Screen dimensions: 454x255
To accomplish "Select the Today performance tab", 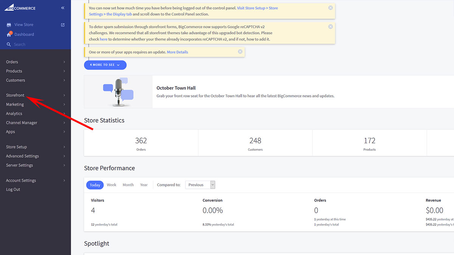I will coord(95,185).
